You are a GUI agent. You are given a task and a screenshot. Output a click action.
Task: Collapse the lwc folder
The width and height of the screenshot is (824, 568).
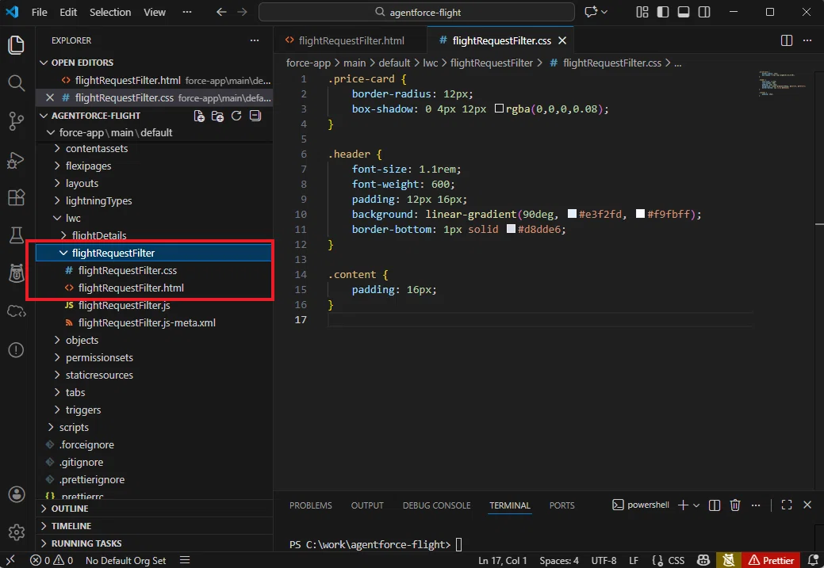(57, 218)
